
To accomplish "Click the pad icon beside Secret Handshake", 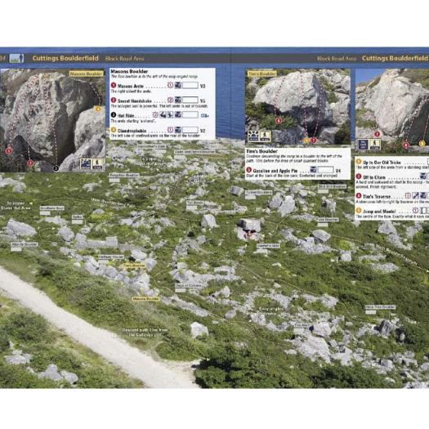I will 178,101.
